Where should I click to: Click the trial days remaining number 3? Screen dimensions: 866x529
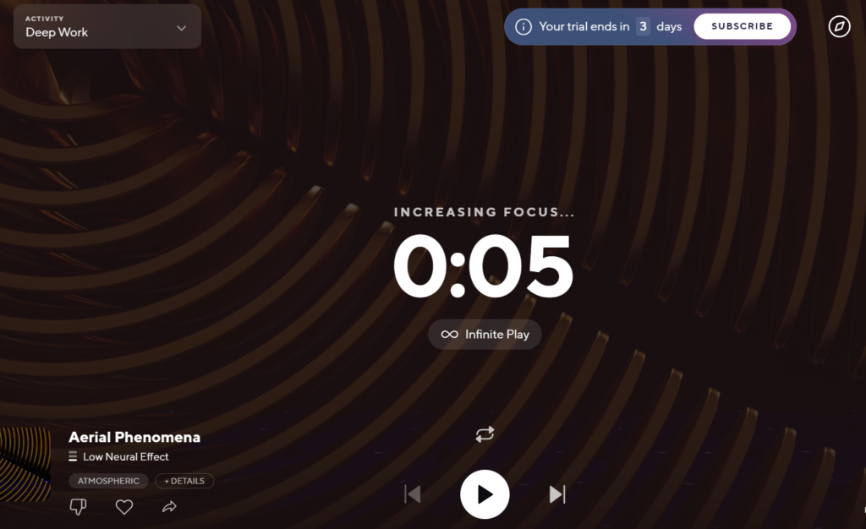[x=643, y=26]
